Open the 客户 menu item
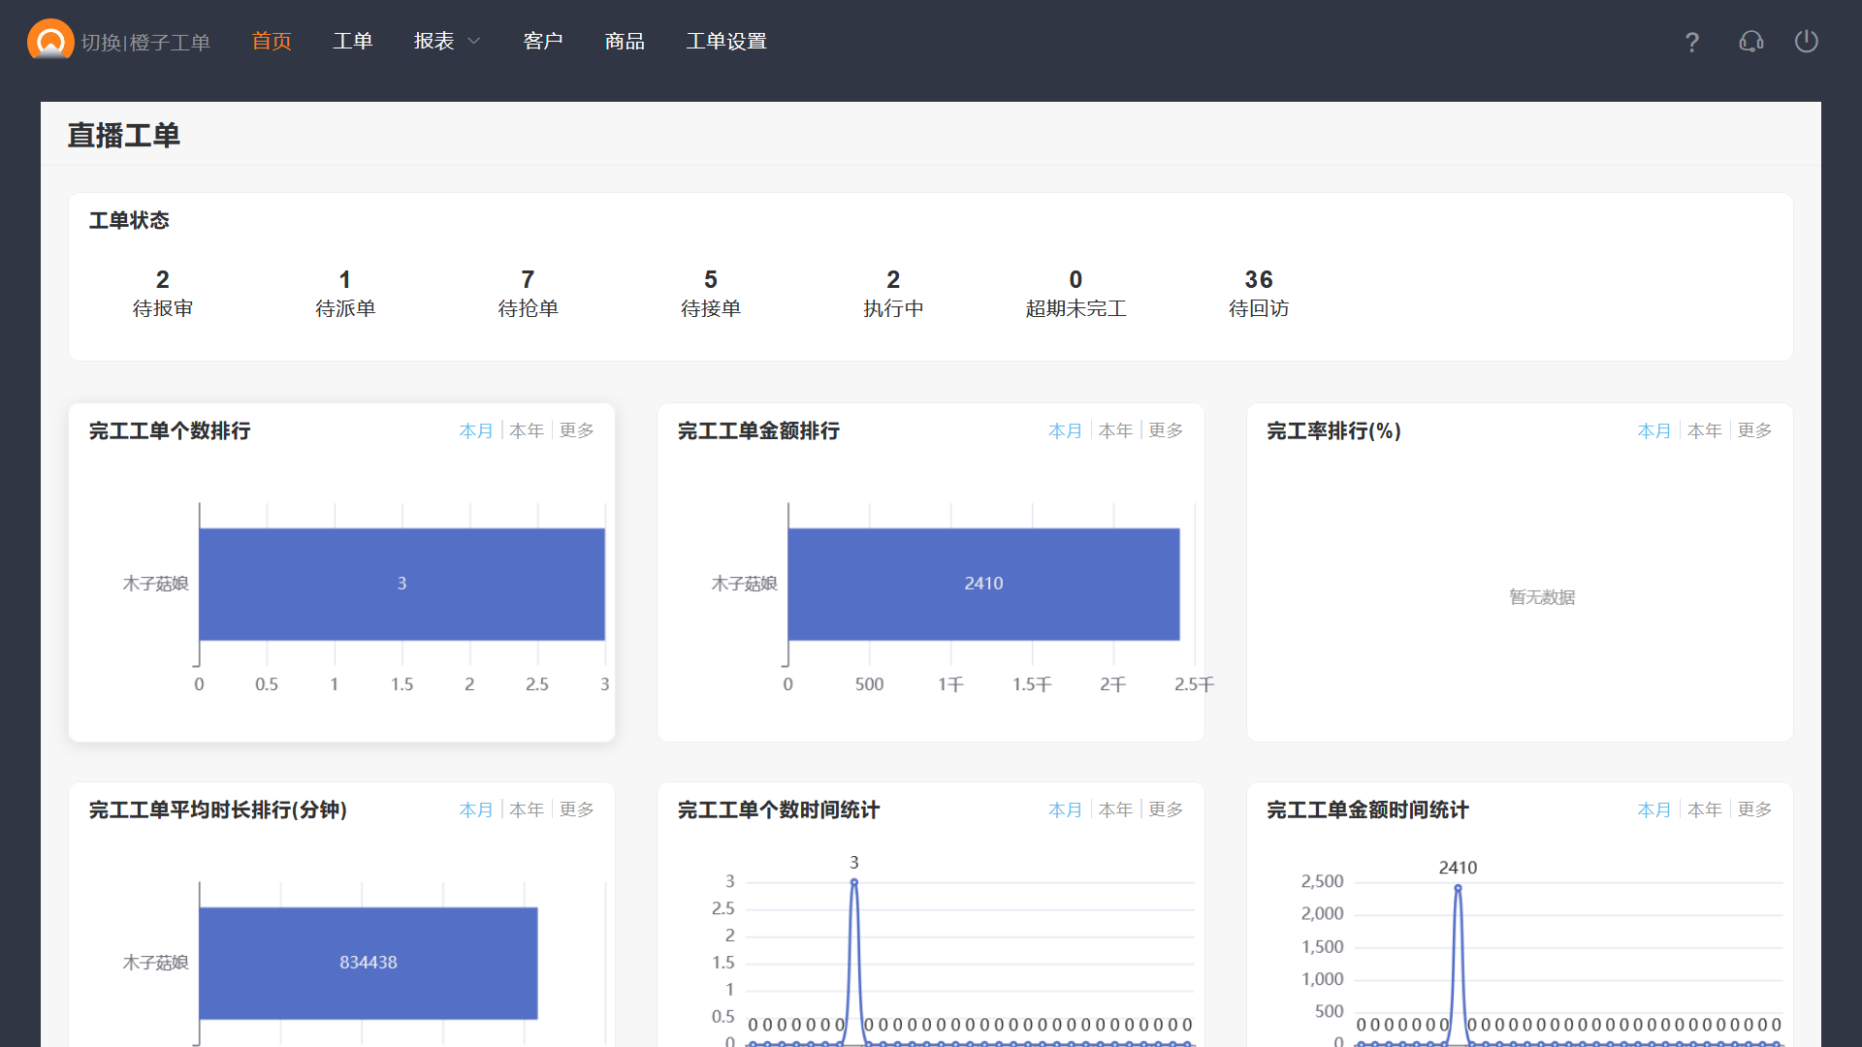1862x1047 pixels. click(543, 42)
